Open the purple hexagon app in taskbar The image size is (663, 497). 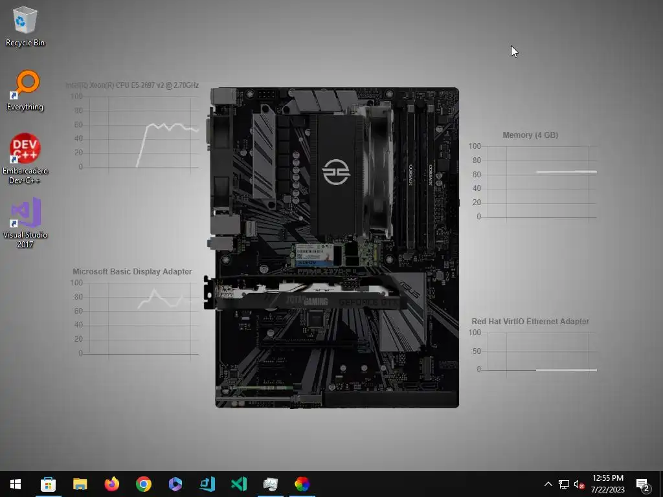tap(175, 484)
